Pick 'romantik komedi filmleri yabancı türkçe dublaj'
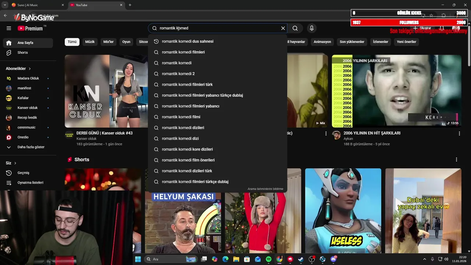The width and height of the screenshot is (471, 265). [x=217, y=95]
